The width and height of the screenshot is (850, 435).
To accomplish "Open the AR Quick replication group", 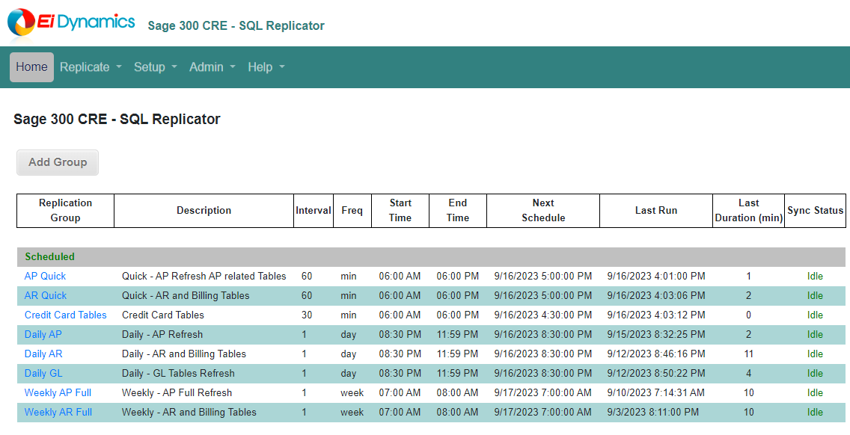I will pos(45,296).
